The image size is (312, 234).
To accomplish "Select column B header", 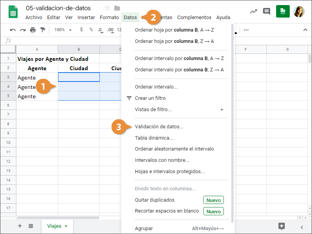I will [79, 50].
